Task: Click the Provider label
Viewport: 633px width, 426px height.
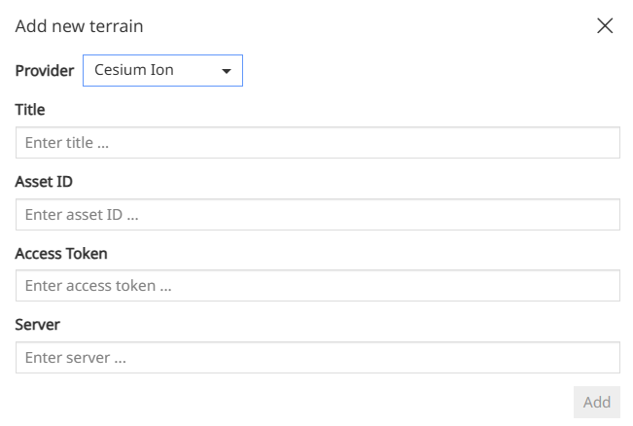Action: coord(45,71)
